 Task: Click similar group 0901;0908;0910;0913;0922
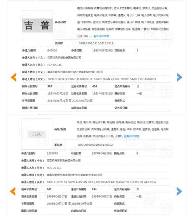96,145
